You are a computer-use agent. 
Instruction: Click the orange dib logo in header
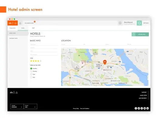(12, 23)
